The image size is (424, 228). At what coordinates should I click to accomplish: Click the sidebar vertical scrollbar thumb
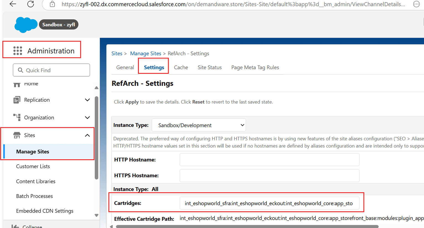pyautogui.click(x=96, y=138)
